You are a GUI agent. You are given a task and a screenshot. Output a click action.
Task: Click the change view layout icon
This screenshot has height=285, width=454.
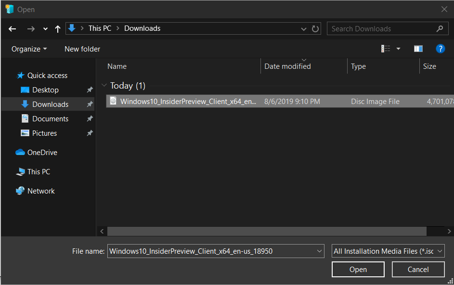click(x=386, y=49)
